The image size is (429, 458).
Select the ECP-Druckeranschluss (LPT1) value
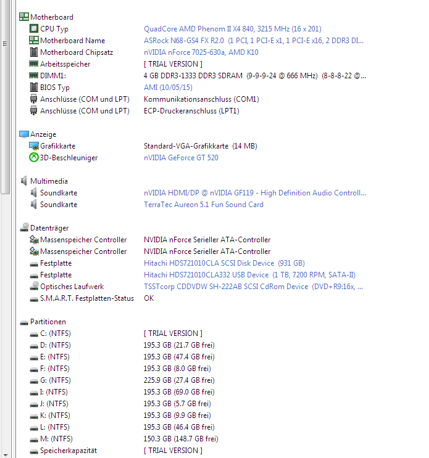191,111
